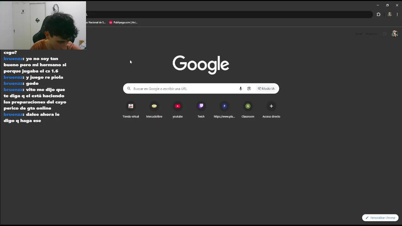Restore down the Chrome window
The width and height of the screenshot is (402, 226).
pos(387,5)
